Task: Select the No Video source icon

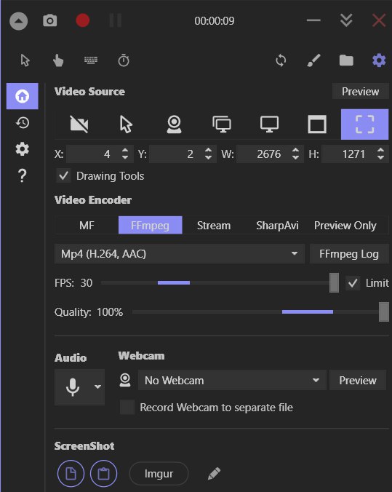Action: click(x=79, y=124)
